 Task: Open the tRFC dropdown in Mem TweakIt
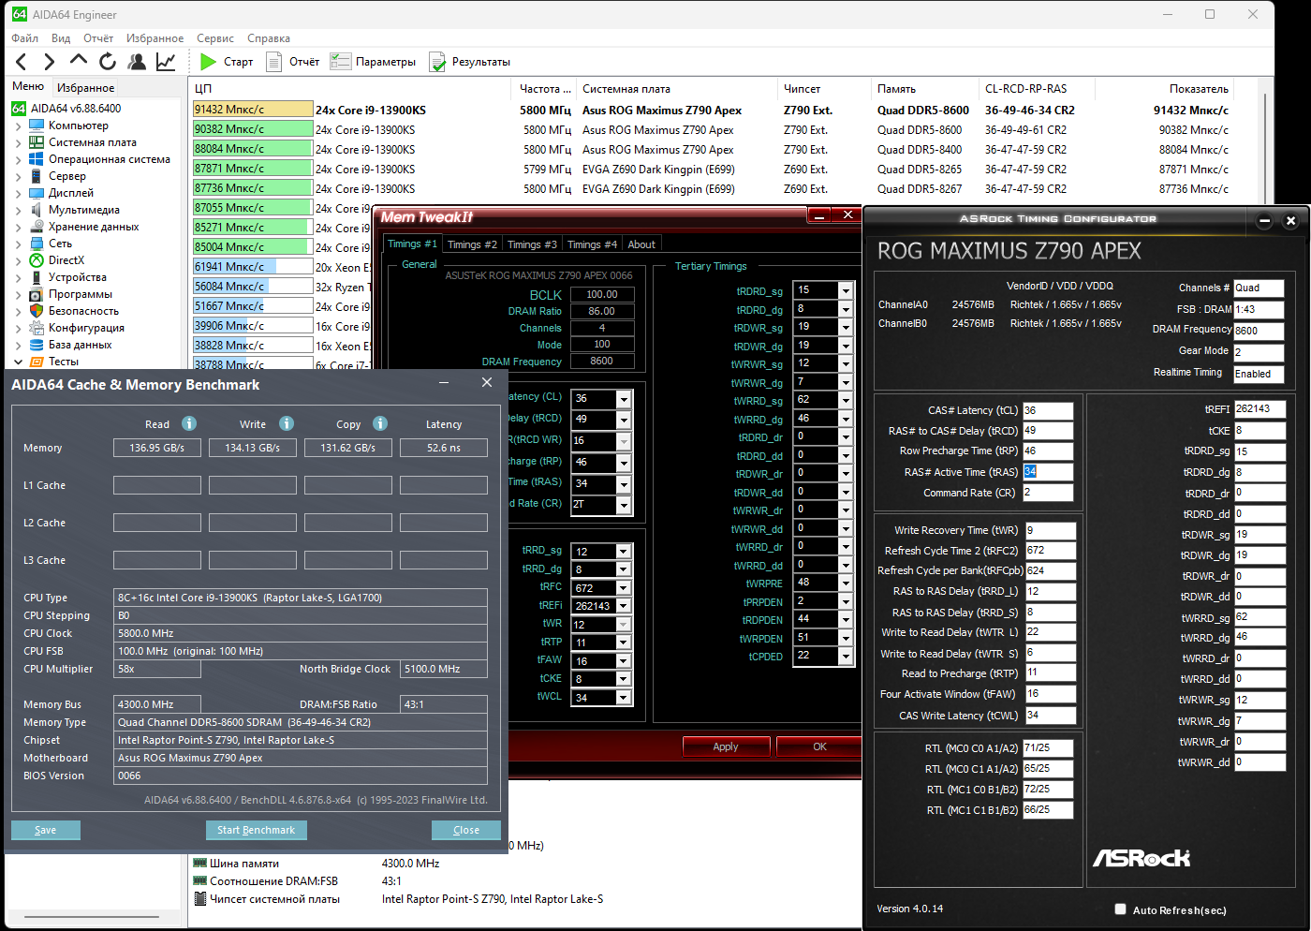623,588
